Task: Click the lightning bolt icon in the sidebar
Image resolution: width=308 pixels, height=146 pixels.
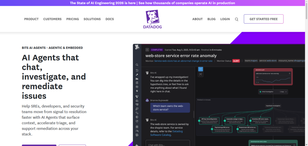Action: pos(137,91)
